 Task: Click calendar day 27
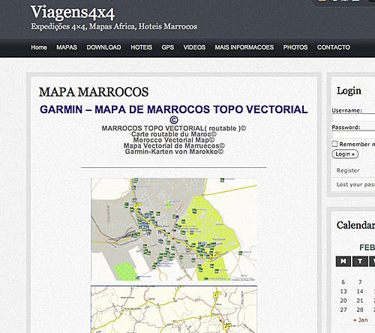click(343, 310)
